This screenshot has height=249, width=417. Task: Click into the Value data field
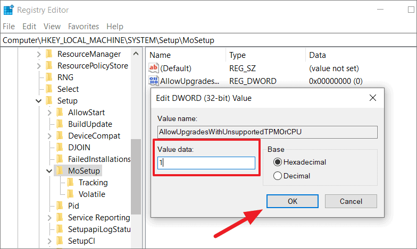(206, 162)
